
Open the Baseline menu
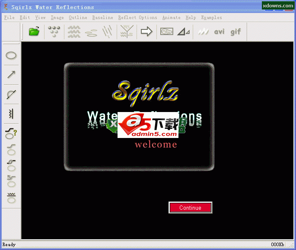102,18
